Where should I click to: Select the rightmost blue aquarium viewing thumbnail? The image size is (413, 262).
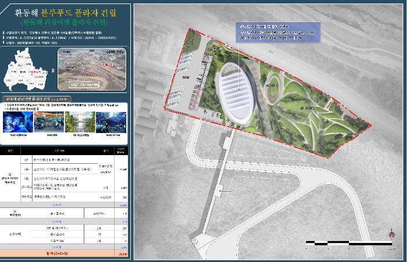click(x=109, y=123)
